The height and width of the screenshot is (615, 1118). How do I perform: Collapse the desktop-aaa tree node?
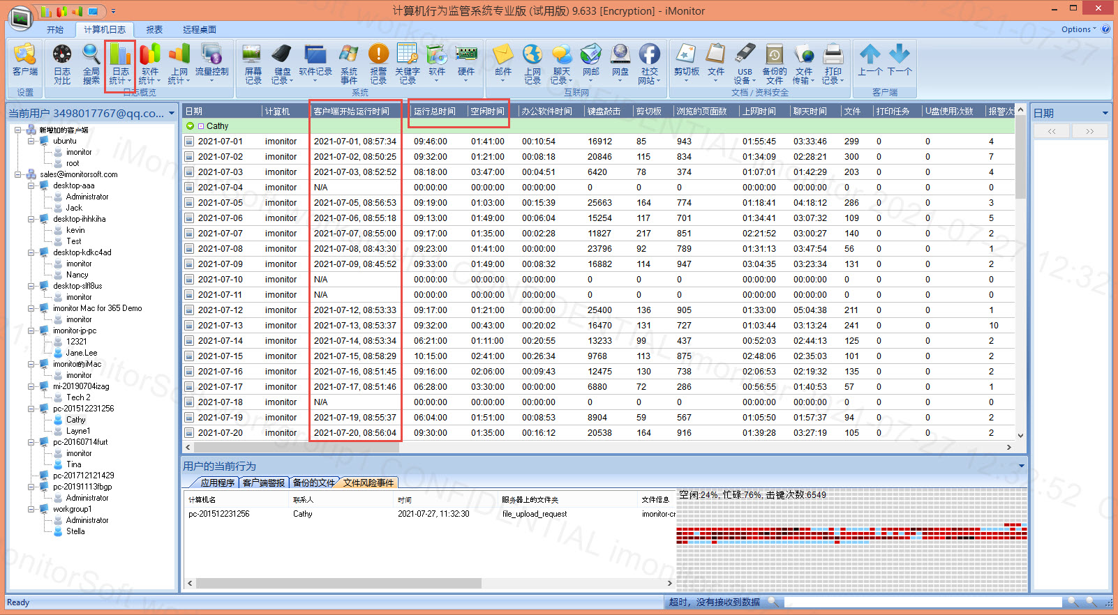31,186
